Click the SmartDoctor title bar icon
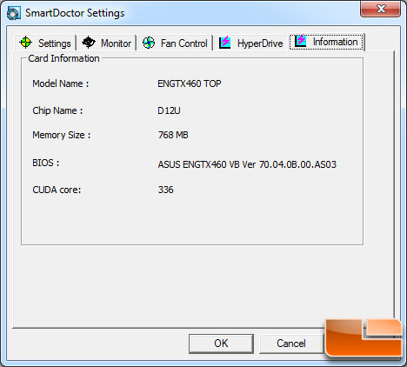 click(x=14, y=13)
